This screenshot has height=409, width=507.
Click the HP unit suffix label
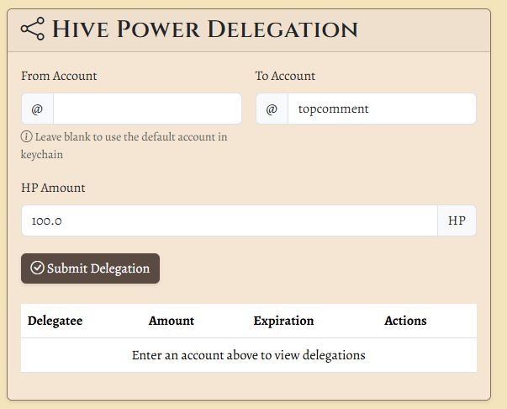coord(457,220)
